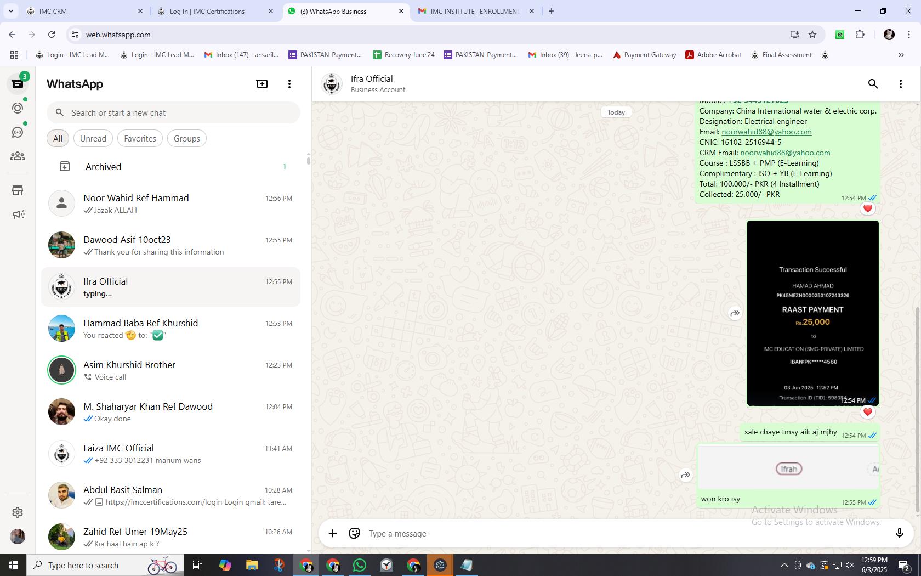This screenshot has height=576, width=921.
Task: Open the Ifrah image thumbnail
Action: point(788,468)
